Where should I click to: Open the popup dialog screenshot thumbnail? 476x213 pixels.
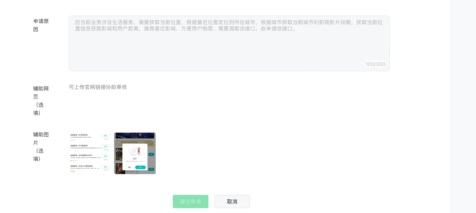click(x=135, y=153)
